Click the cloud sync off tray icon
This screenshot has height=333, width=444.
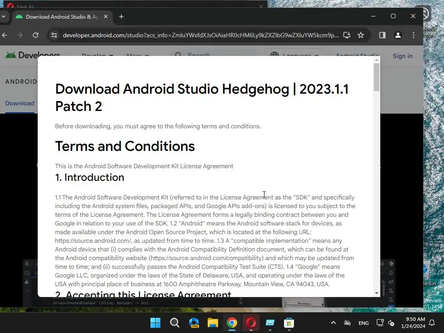tap(347, 323)
